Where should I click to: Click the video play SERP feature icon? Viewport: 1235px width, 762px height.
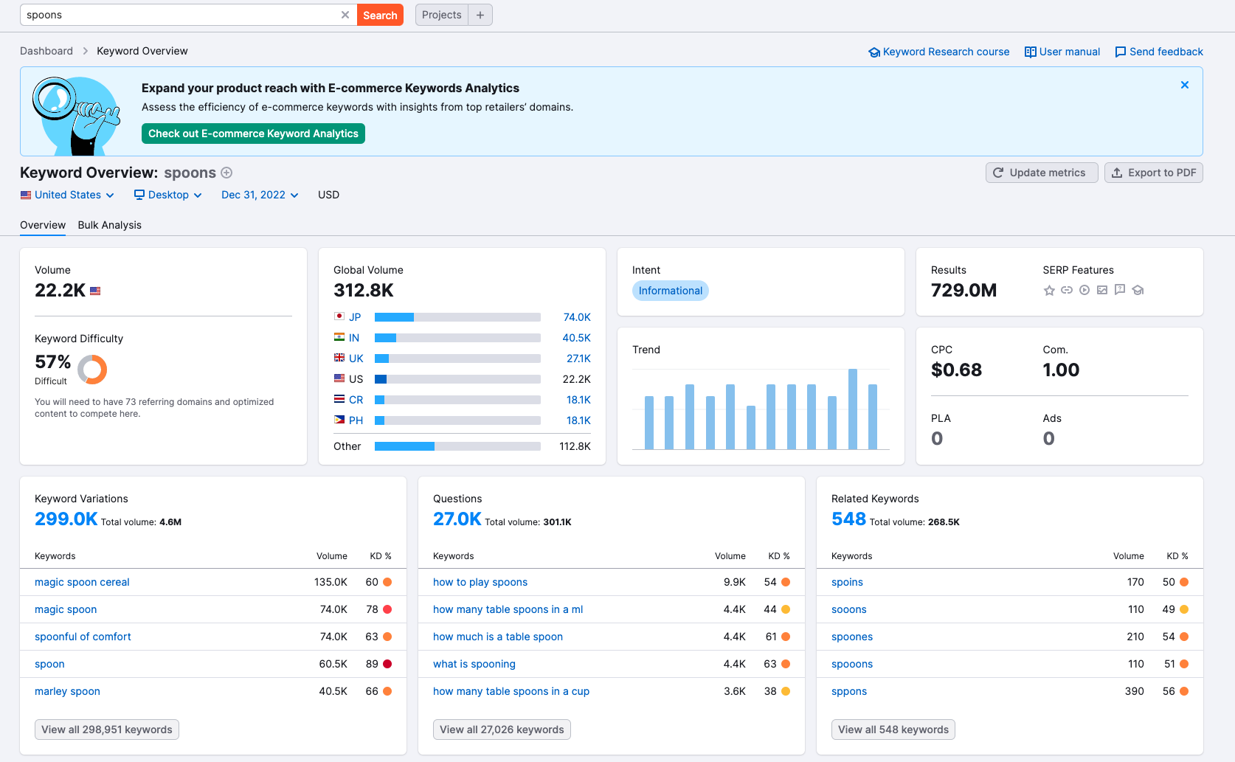click(x=1084, y=291)
